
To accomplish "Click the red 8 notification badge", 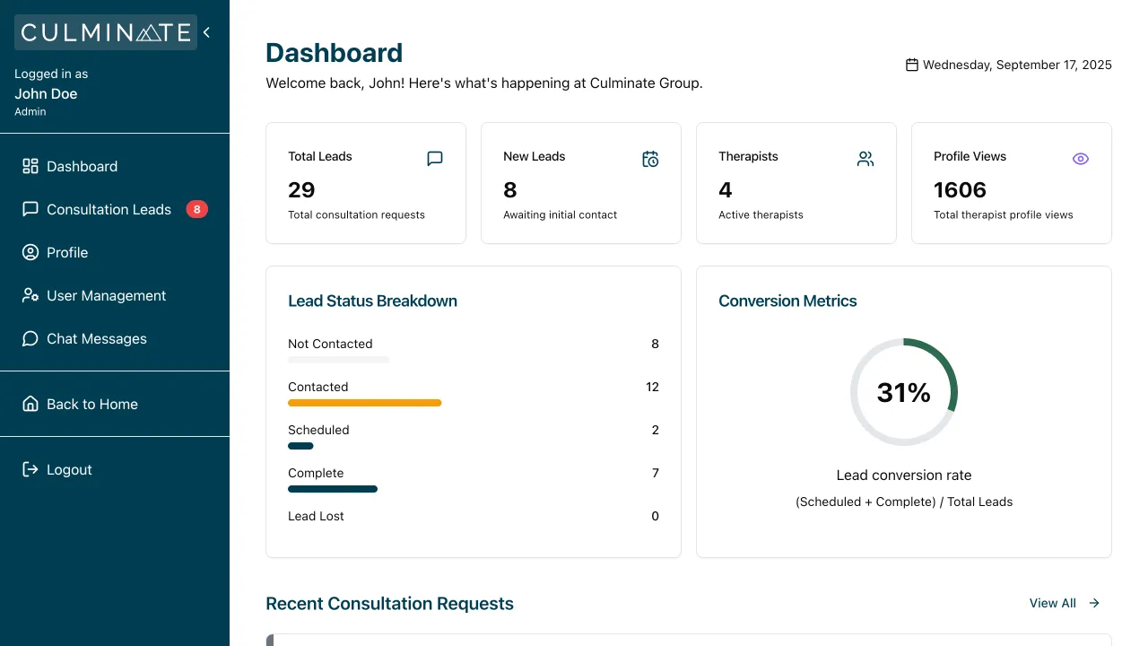I will (x=196, y=209).
